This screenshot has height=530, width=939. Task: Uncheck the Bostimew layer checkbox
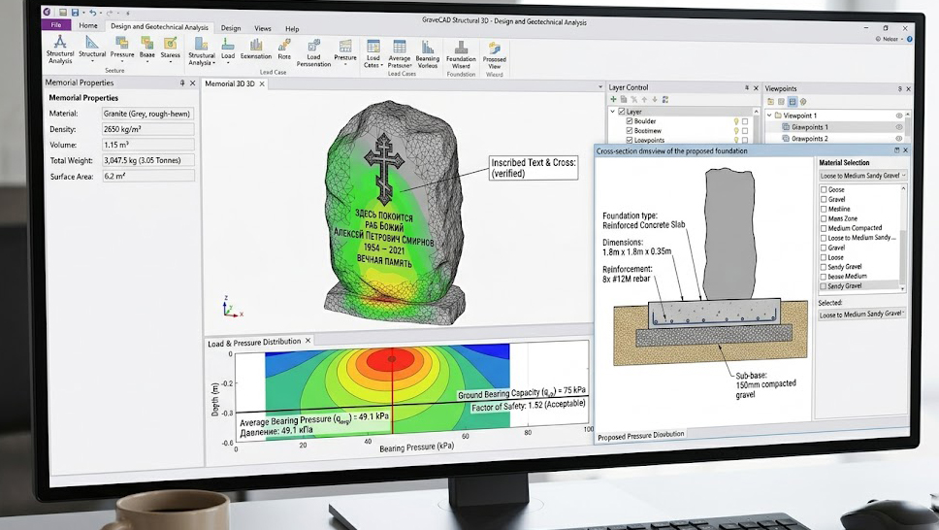[x=630, y=130]
